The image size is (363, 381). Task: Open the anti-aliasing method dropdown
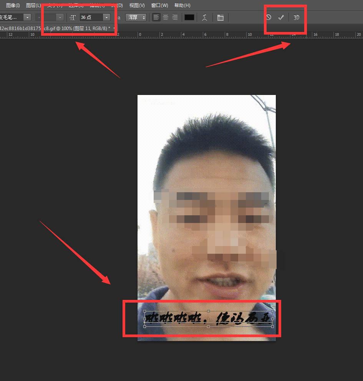(x=136, y=18)
